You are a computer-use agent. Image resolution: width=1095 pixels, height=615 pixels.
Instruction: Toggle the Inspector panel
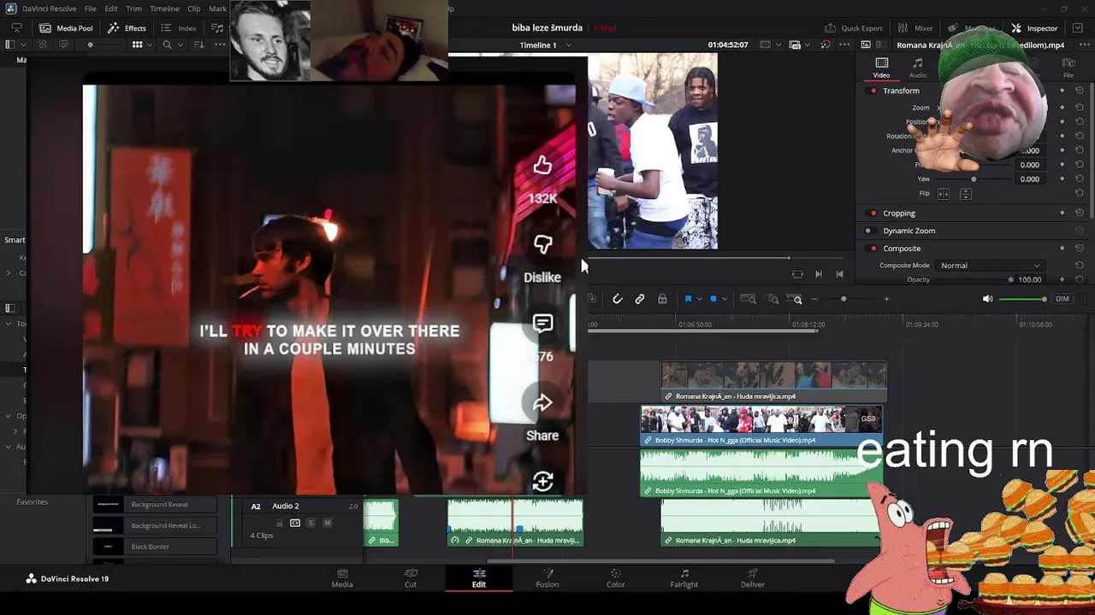pos(1034,28)
